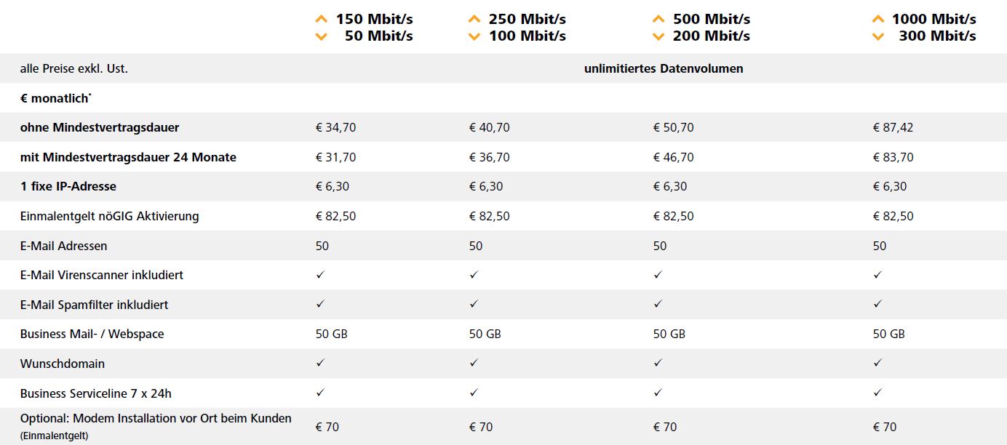Click the '1 fixe IP-Adresse' row label

coord(68,186)
